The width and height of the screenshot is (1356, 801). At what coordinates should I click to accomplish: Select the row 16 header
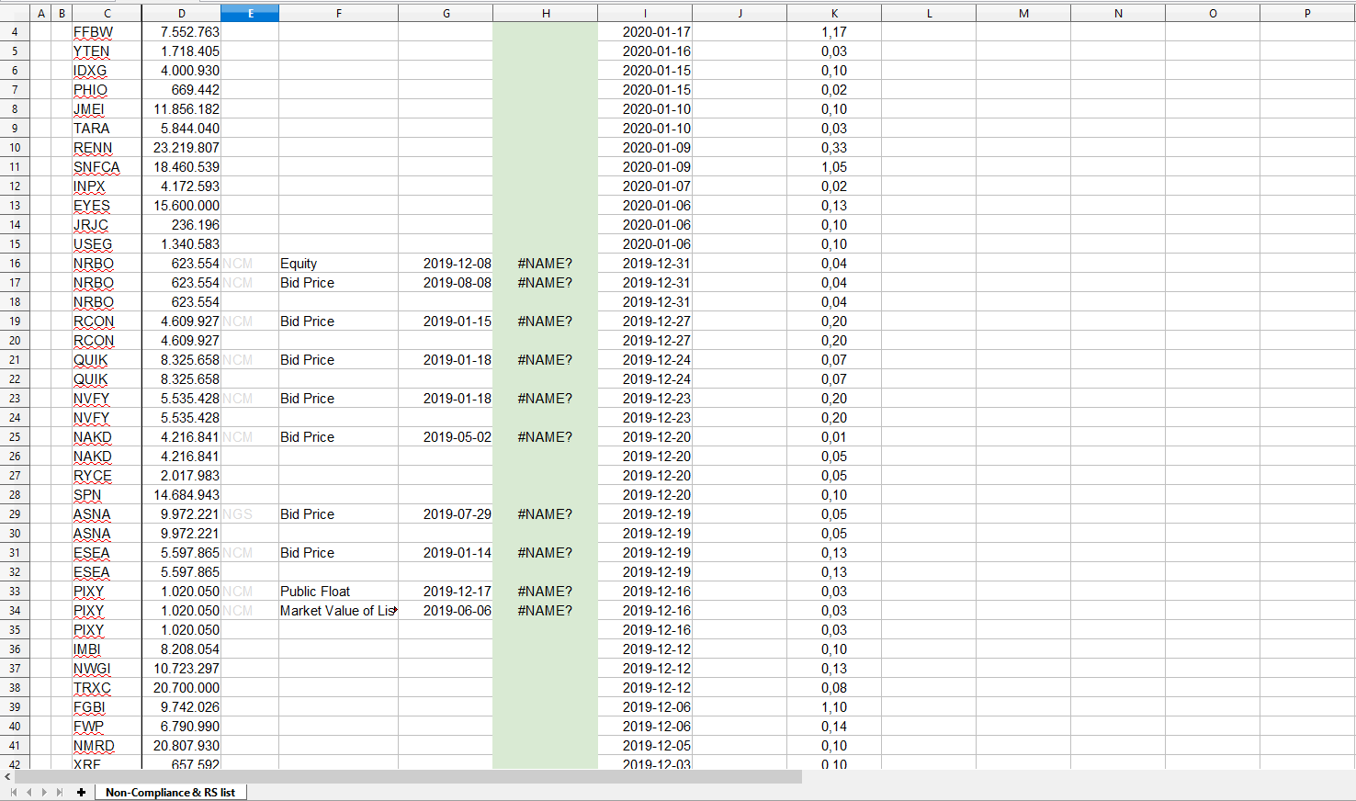click(15, 264)
